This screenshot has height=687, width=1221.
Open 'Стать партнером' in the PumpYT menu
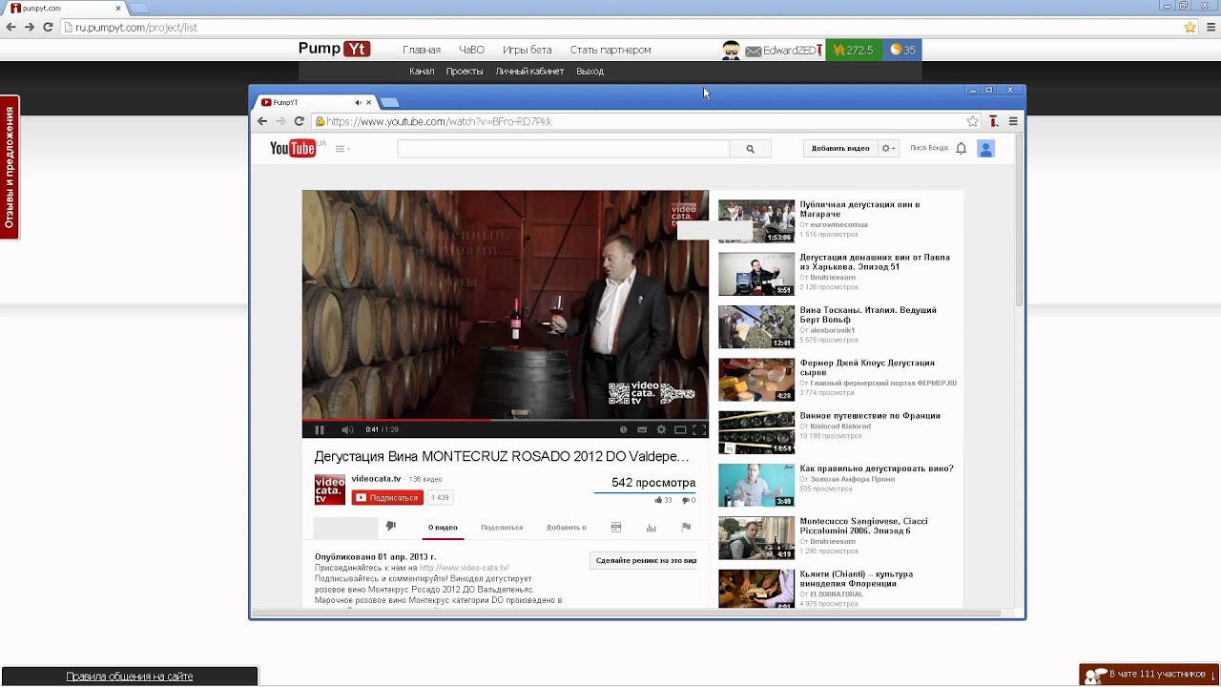[610, 50]
